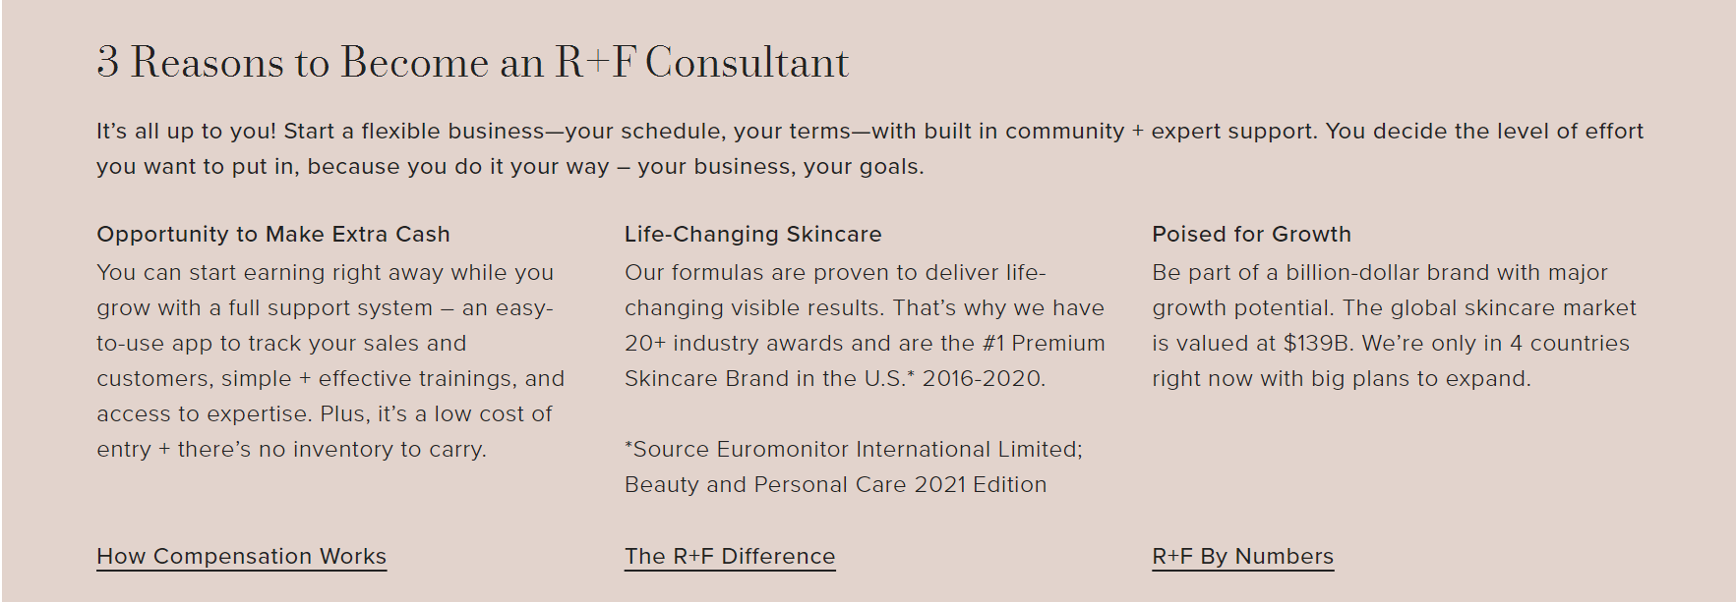Click the intro paragraph starting It's all up to you
The width and height of the screenshot is (1736, 602).
pyautogui.click(x=869, y=148)
